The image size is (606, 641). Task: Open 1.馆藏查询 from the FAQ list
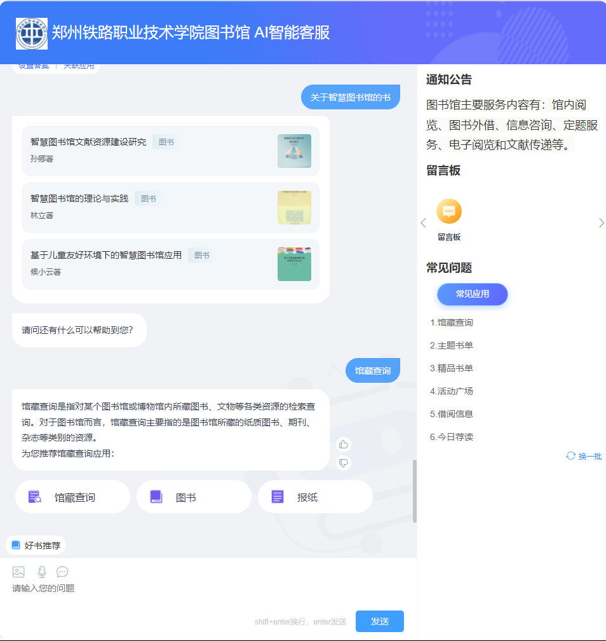(x=452, y=322)
